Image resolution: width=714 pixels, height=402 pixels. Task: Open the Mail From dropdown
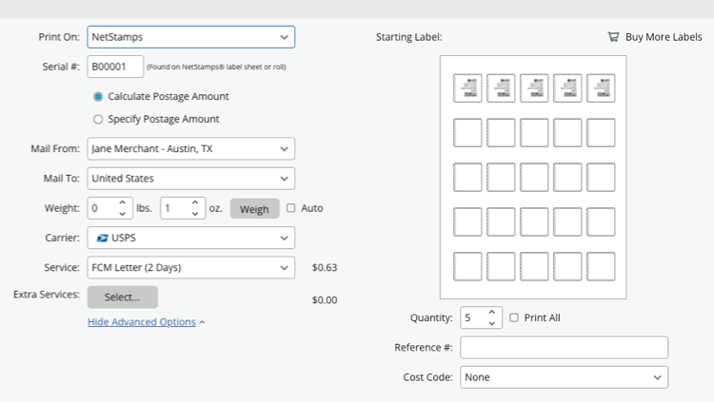(x=190, y=148)
